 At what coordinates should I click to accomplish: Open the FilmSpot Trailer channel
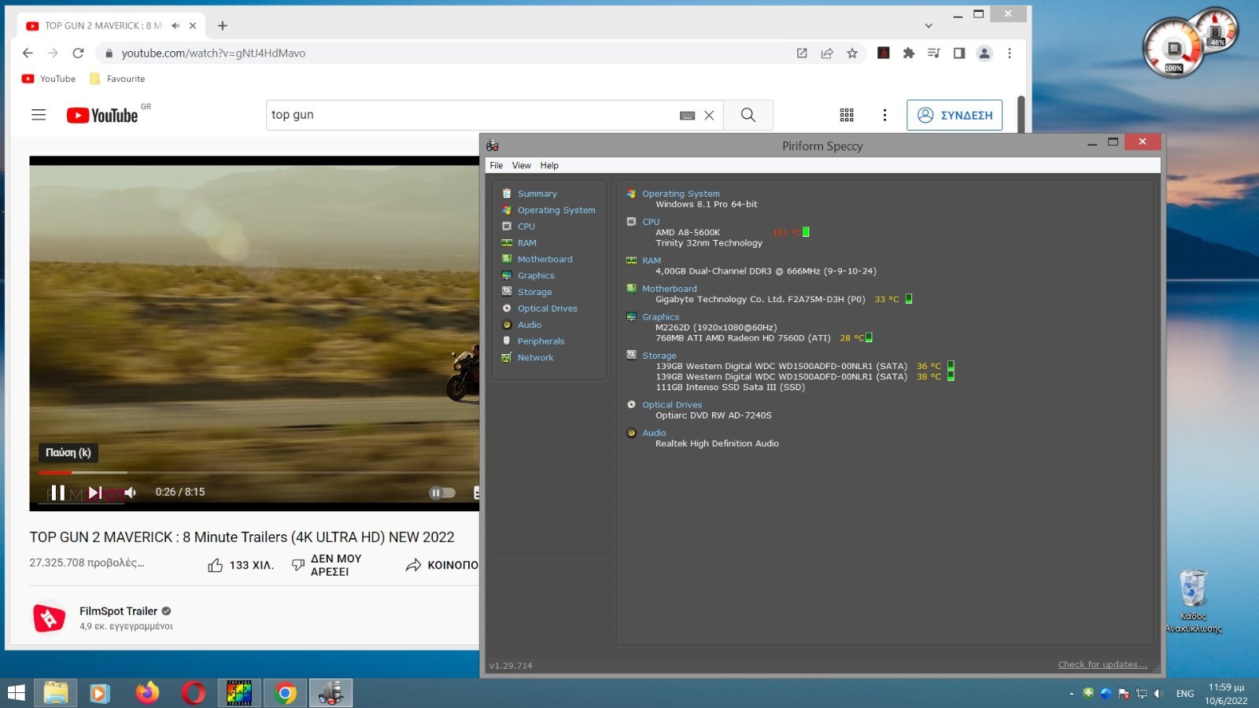pyautogui.click(x=118, y=611)
